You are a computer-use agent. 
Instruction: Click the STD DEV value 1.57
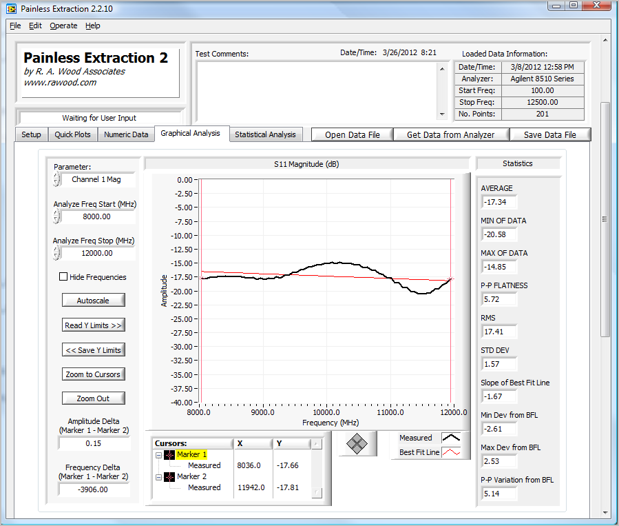point(499,364)
